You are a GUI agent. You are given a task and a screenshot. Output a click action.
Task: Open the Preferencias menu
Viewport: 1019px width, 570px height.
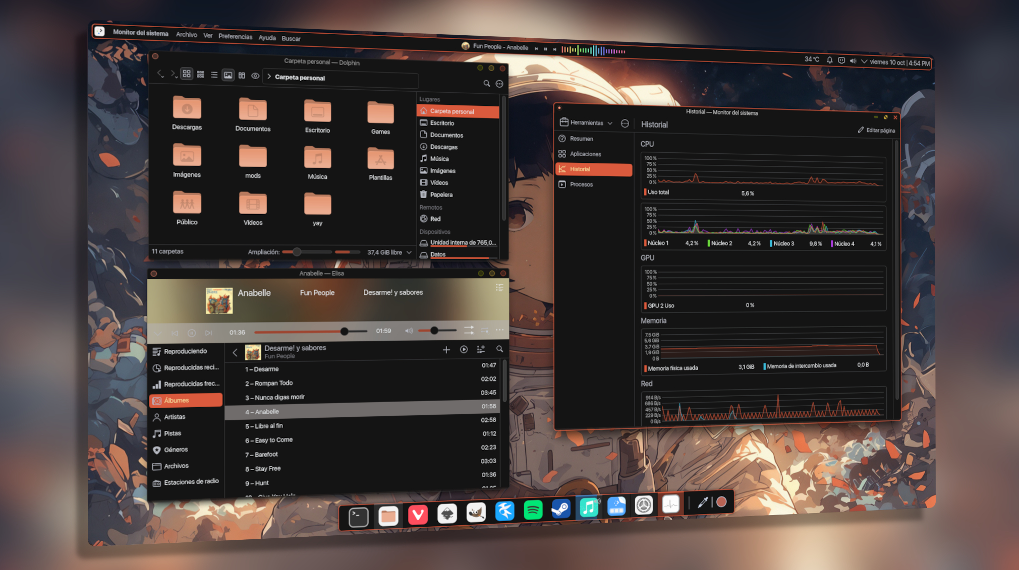point(235,36)
